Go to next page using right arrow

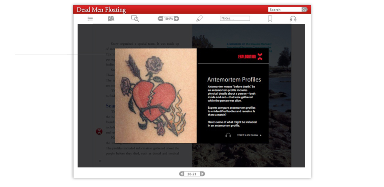click(202, 174)
